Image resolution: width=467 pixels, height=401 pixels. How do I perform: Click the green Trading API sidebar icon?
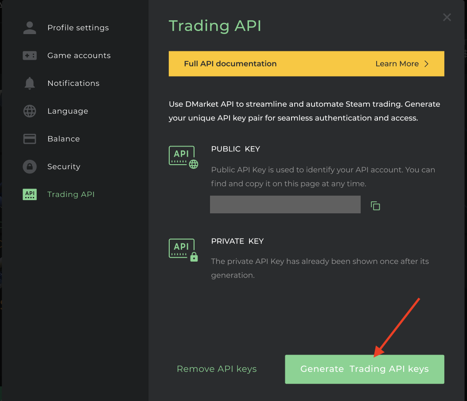click(x=30, y=194)
